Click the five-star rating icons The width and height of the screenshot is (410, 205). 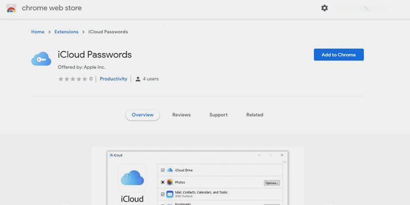click(73, 79)
